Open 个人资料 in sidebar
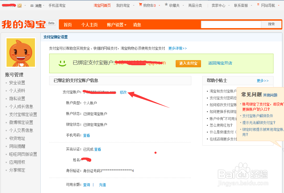 pos(17,91)
